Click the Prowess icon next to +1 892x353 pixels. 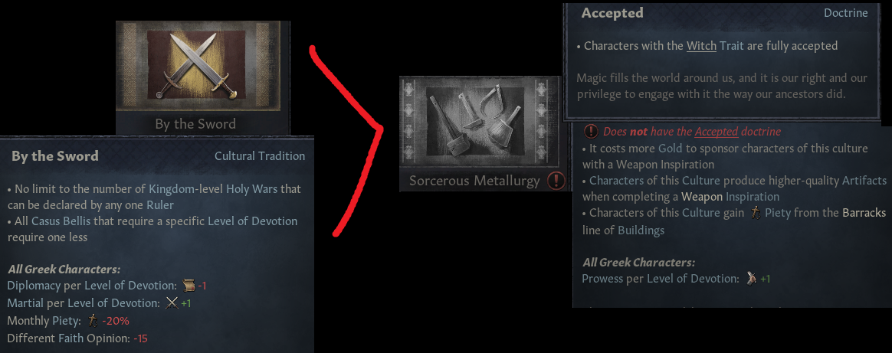pos(752,279)
